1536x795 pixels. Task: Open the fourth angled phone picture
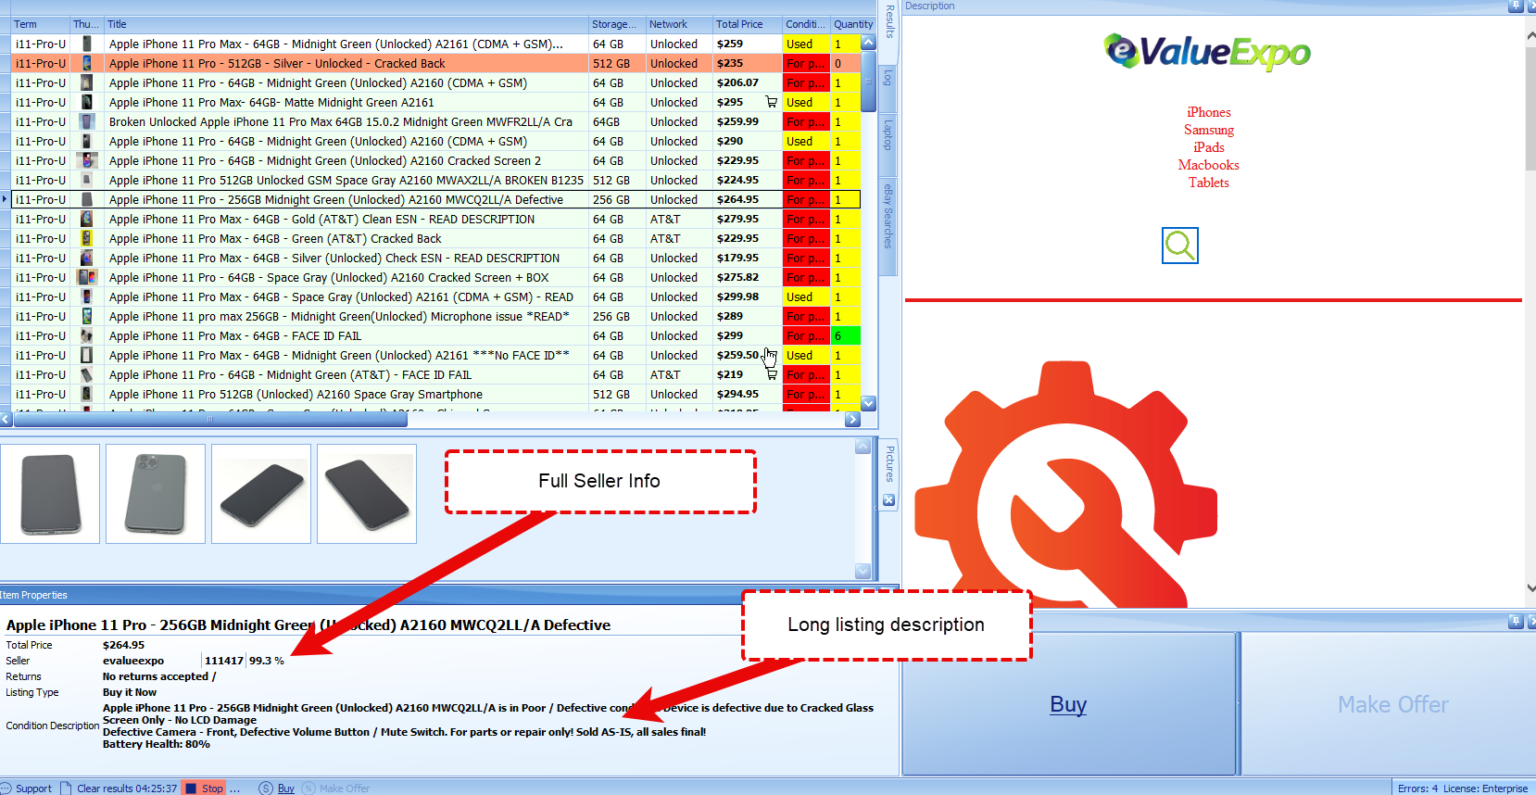click(x=367, y=494)
